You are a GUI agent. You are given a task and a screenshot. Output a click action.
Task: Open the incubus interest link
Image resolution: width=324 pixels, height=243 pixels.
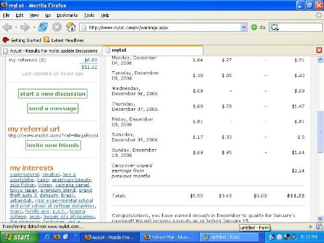(x=51, y=174)
